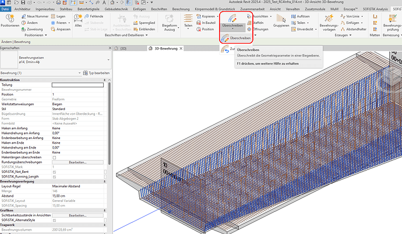The width and height of the screenshot is (402, 234).
Task: Toggle the SOFiSTiK_Not_Bent checkbox
Action: [x=54, y=171]
